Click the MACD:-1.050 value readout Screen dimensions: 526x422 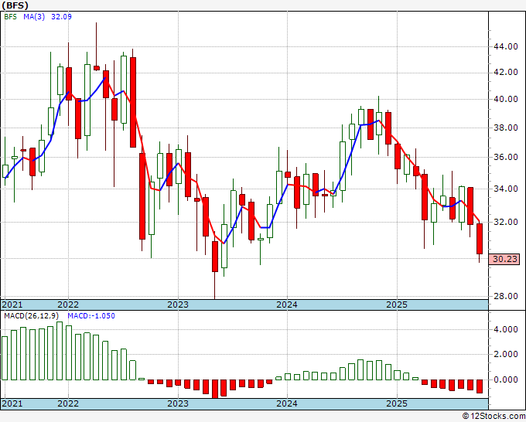[91, 316]
